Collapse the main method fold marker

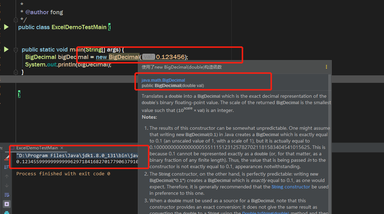pyautogui.click(x=16, y=50)
